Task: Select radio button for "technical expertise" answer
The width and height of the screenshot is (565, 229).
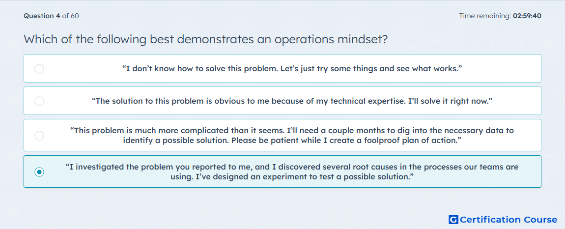Action: click(39, 101)
